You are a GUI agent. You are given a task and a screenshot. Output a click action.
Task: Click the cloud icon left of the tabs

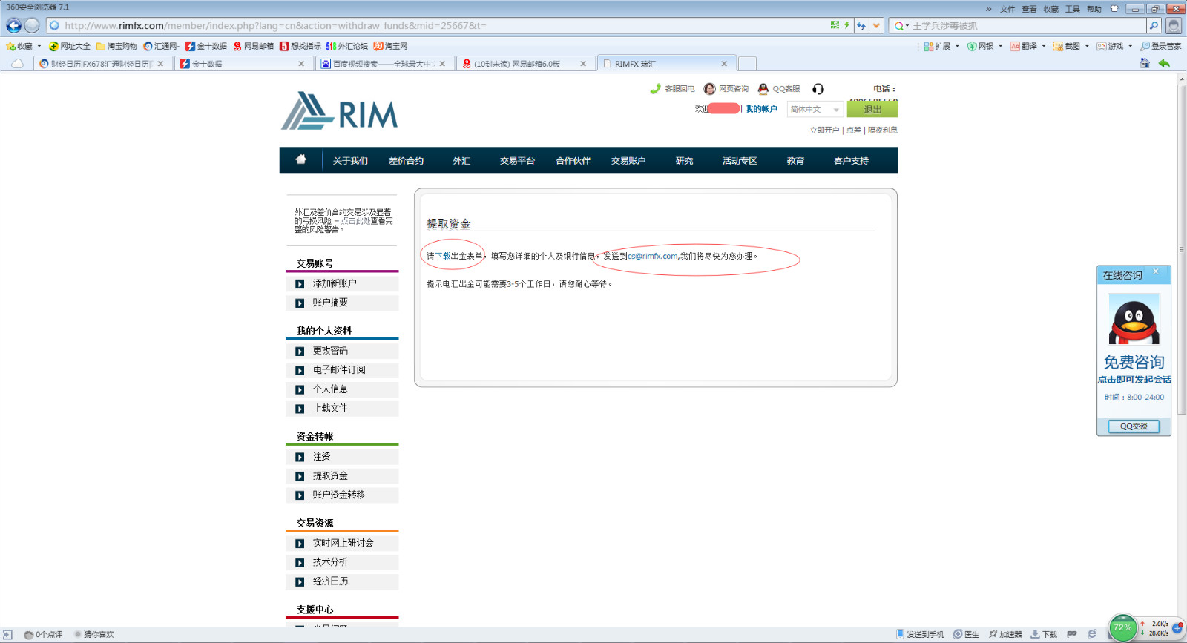pos(17,64)
